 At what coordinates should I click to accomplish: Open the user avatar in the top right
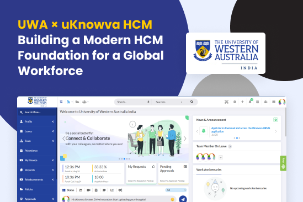[x=282, y=102]
